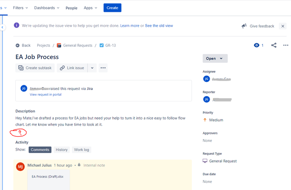Image resolution: width=291 pixels, height=190 pixels.
Task: Show the Work log activity tab
Action: tap(81, 150)
